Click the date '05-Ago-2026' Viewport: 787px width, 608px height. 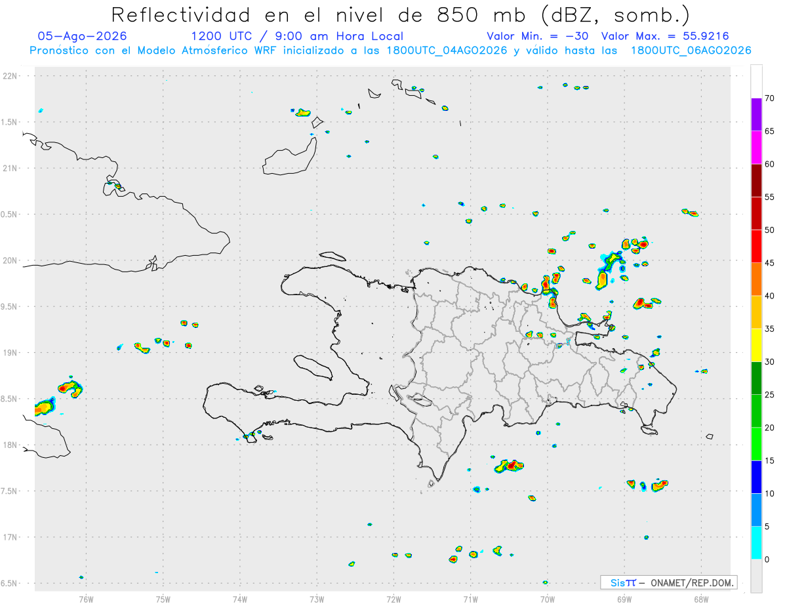pos(83,36)
